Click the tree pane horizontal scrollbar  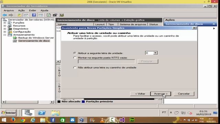(28, 102)
